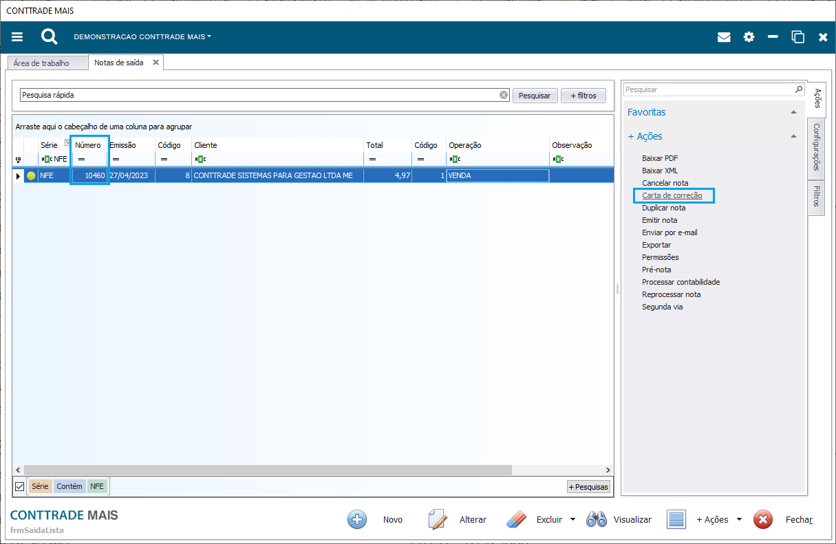Click the Contém filter condition tag

[69, 486]
